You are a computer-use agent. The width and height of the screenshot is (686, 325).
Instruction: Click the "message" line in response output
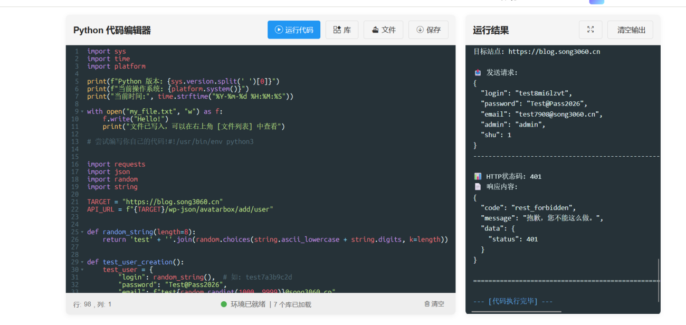(x=541, y=218)
